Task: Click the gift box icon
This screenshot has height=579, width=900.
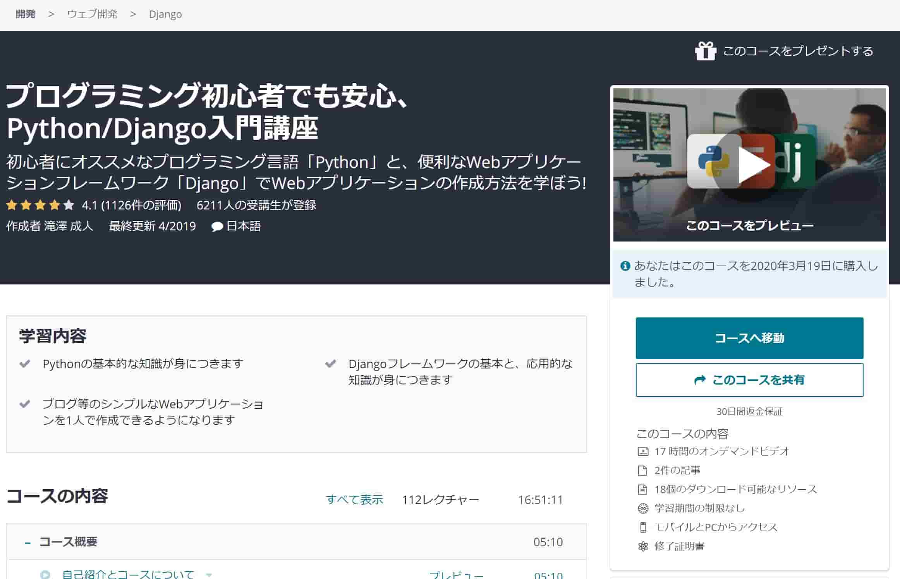Action: point(705,51)
